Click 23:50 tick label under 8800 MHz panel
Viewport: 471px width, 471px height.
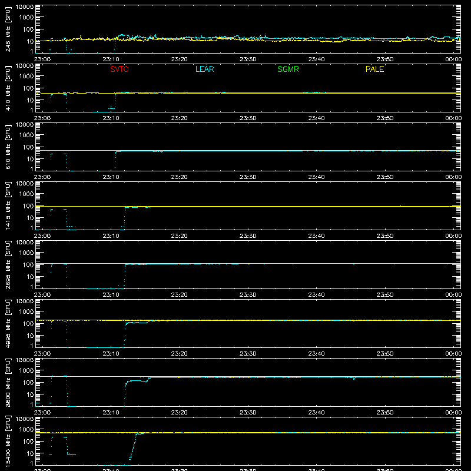385,413
